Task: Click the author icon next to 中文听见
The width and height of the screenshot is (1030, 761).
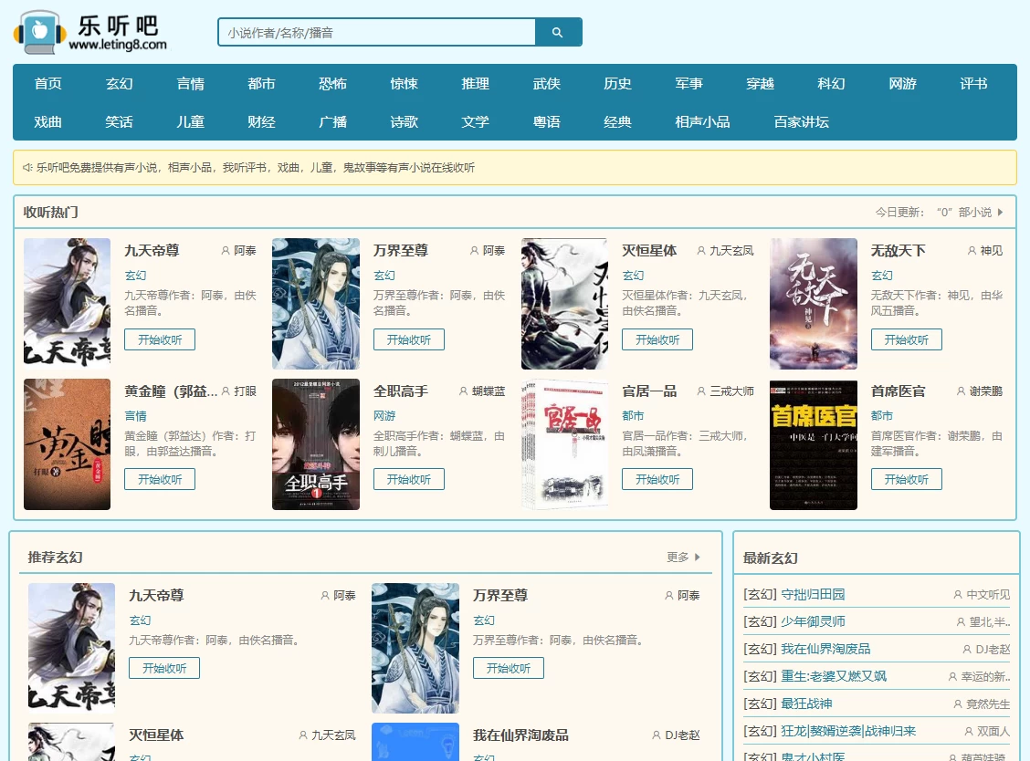Action: pyautogui.click(x=958, y=595)
